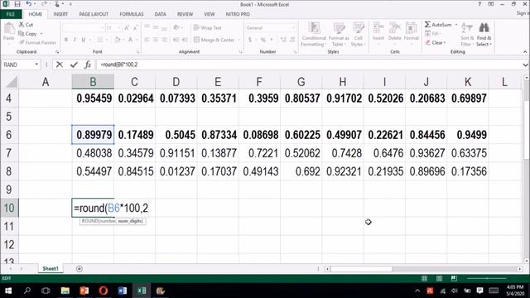Click the Format Painter brush
The width and height of the screenshot is (530, 298).
coord(37,42)
